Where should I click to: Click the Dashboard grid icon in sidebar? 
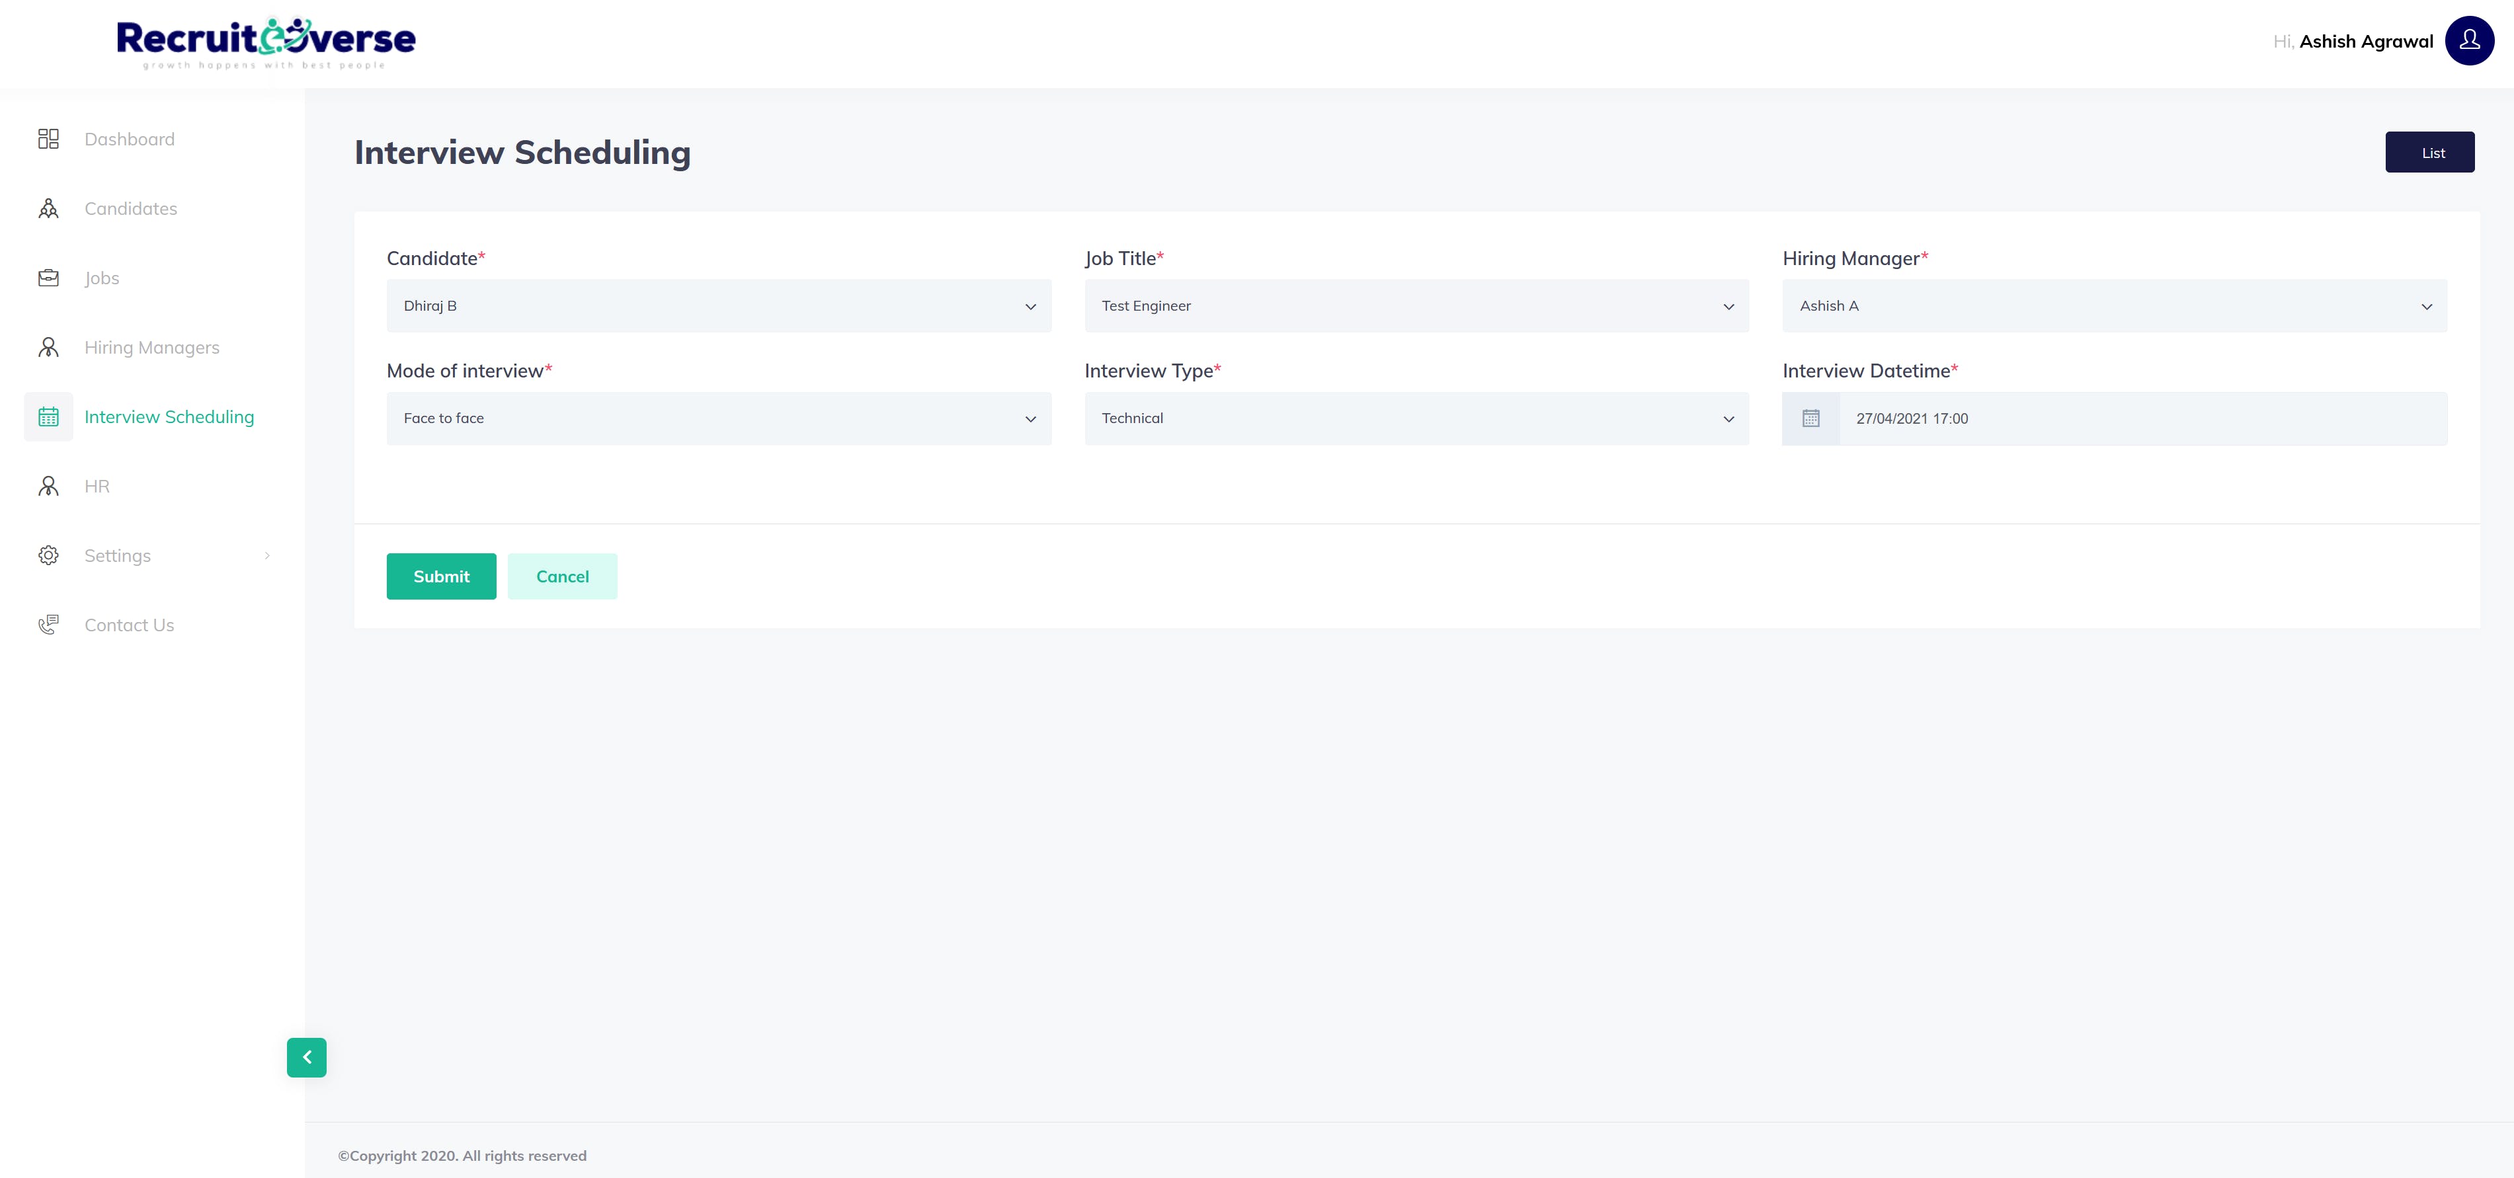tap(48, 139)
